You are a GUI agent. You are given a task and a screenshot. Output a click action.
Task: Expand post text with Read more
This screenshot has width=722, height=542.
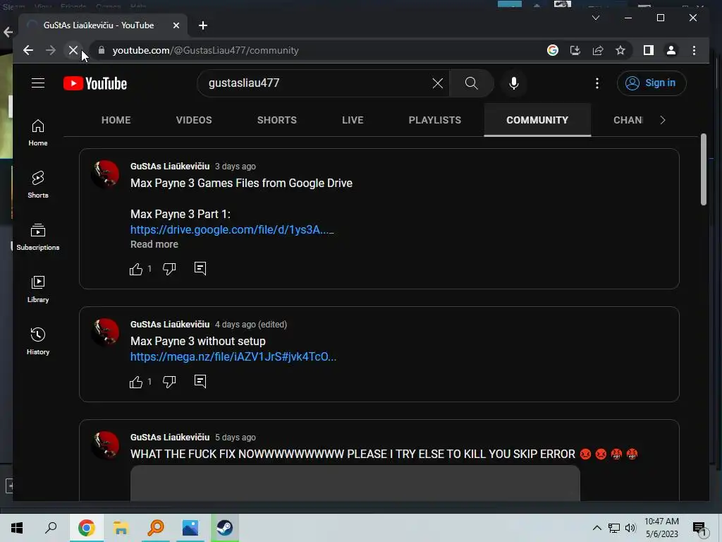tap(154, 244)
